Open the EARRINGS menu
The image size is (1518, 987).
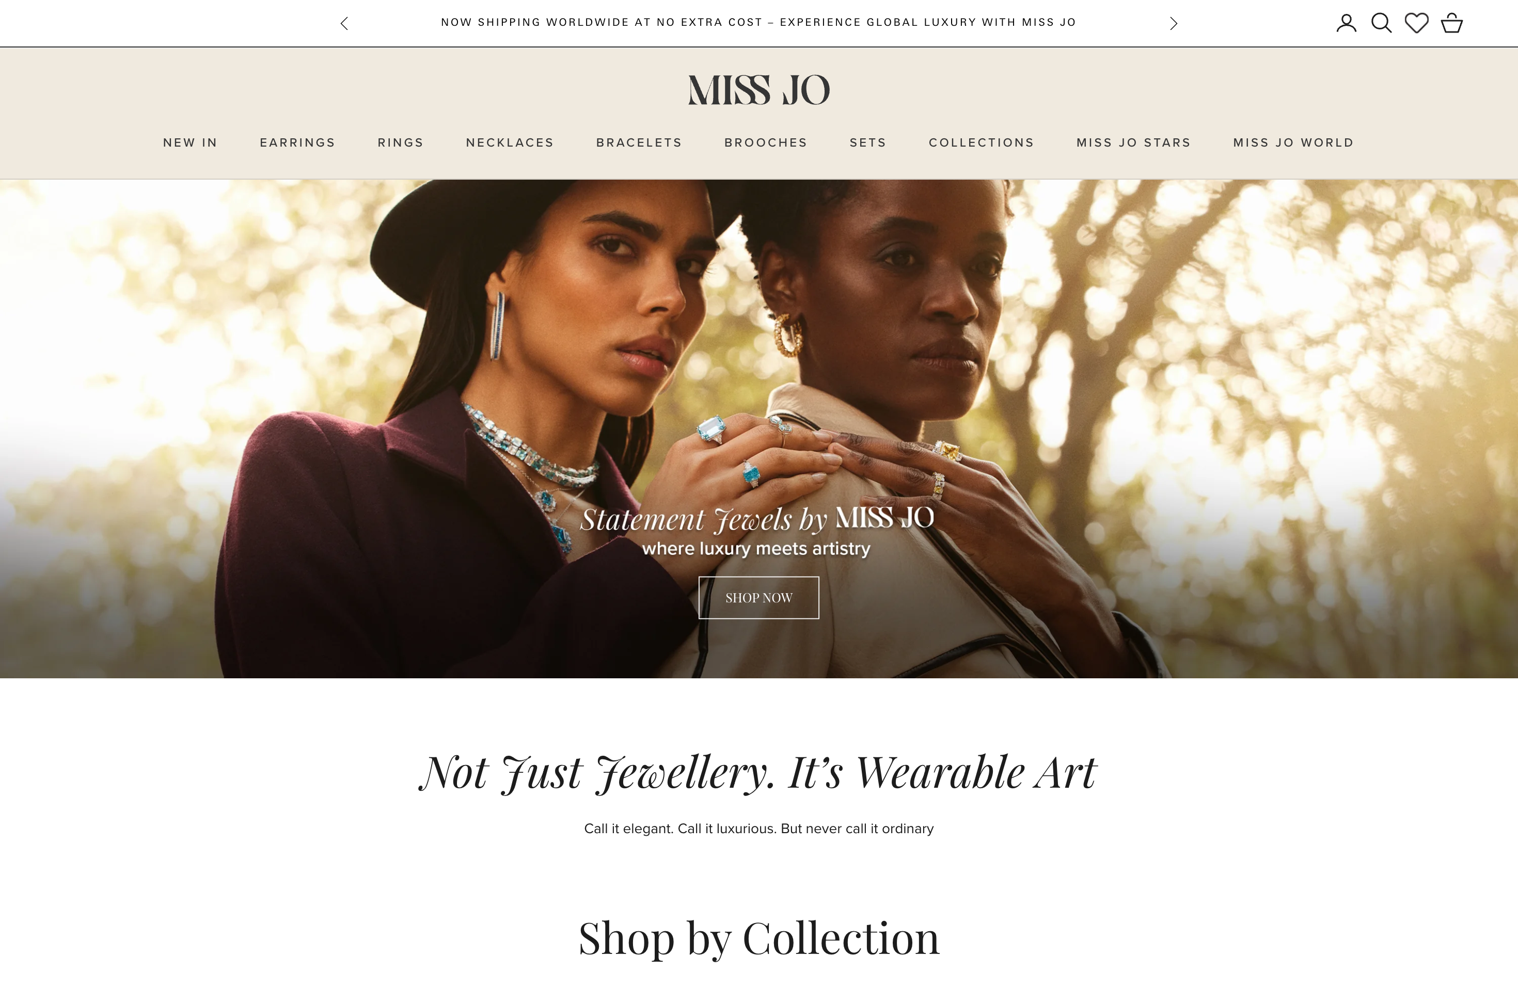[297, 143]
